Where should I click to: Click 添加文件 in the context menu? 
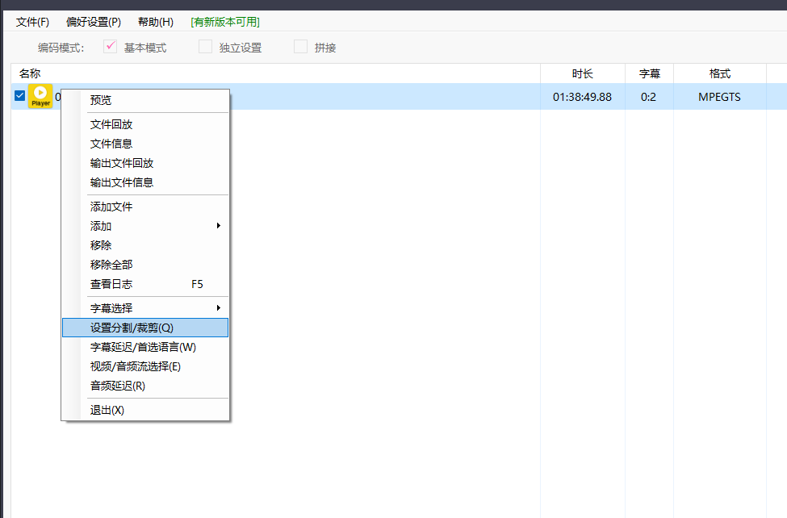click(x=145, y=207)
